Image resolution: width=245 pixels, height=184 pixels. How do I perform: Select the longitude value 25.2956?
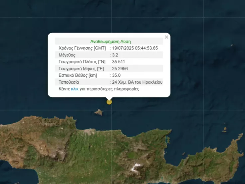pyautogui.click(x=120, y=69)
